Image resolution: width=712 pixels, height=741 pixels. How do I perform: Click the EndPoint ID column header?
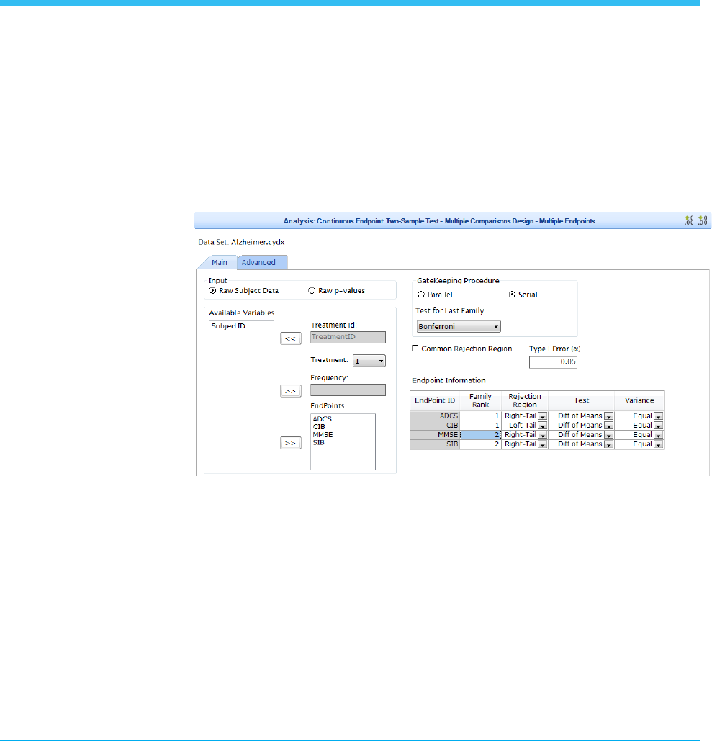pos(435,400)
